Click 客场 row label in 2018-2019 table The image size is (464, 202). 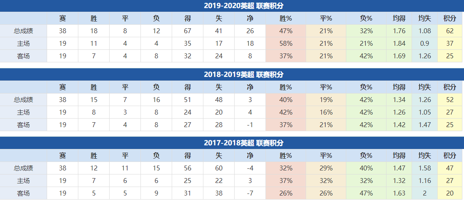(x=24, y=125)
